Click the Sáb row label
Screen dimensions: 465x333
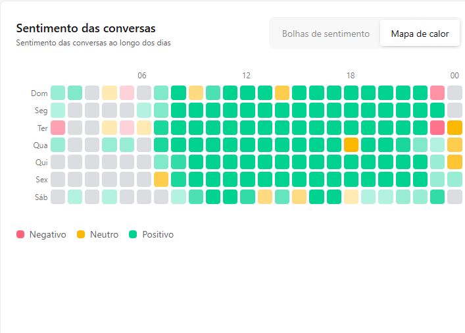coord(40,197)
